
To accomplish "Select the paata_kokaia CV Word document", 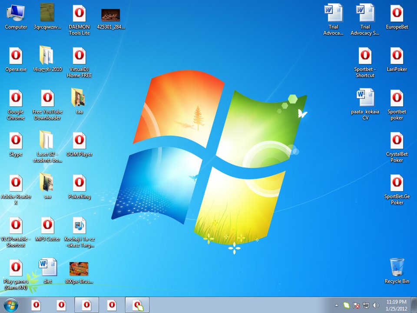I will point(365,99).
